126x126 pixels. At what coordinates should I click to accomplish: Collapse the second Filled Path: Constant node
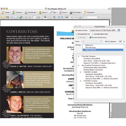point(81,72)
